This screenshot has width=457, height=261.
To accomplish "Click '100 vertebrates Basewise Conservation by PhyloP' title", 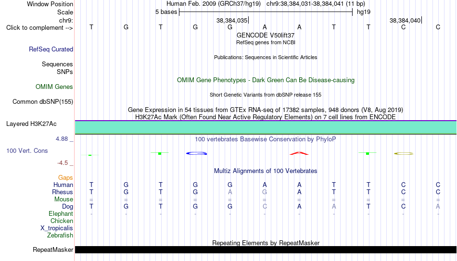I will pos(266,139).
